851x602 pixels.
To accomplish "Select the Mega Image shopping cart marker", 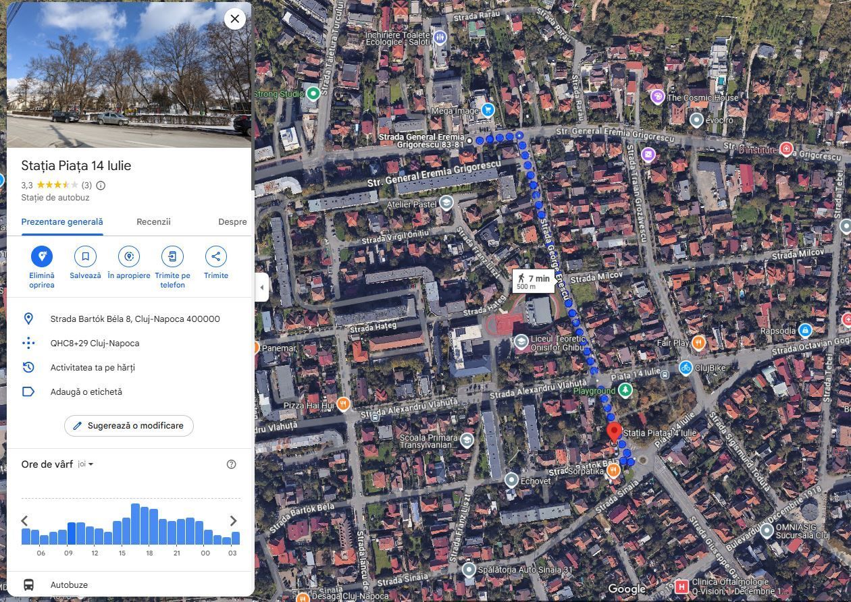I will [488, 110].
